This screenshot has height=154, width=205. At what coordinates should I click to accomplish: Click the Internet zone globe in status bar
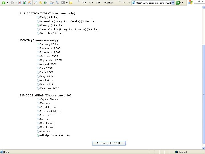click(177, 152)
